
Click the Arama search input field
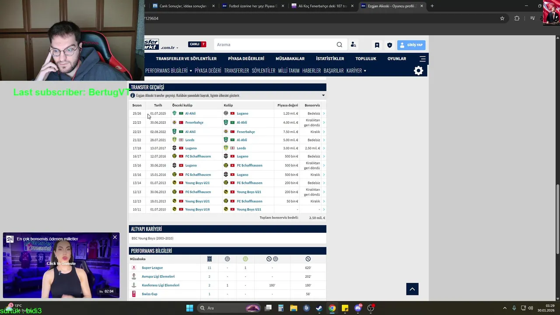(x=276, y=45)
